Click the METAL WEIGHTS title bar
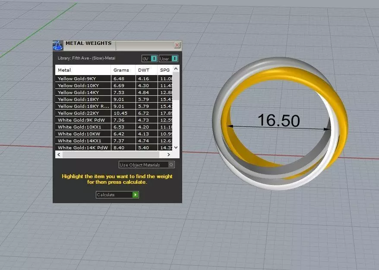This screenshot has width=379, height=270. 118,46
